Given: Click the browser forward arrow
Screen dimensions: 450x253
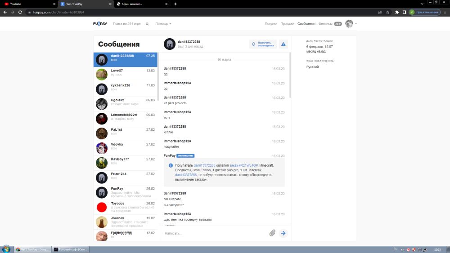Looking at the screenshot, I should coord(13,12).
